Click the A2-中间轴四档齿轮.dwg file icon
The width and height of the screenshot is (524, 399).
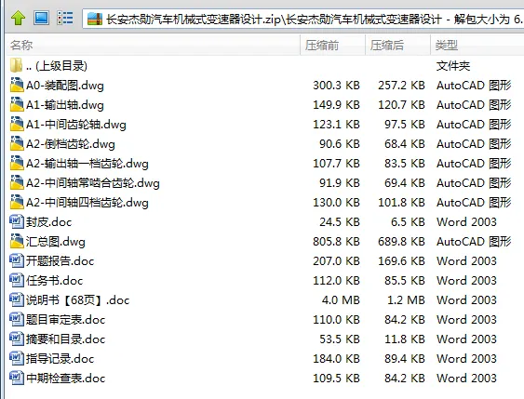coord(17,202)
